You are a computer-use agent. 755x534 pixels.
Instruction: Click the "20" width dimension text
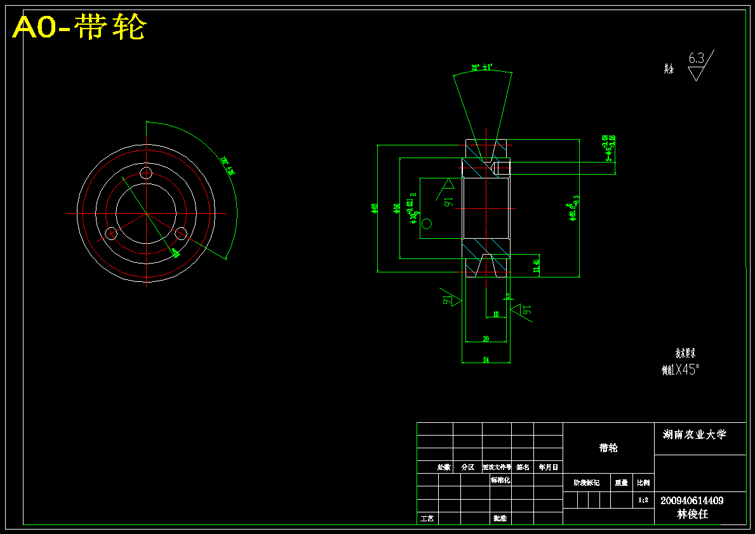point(485,339)
